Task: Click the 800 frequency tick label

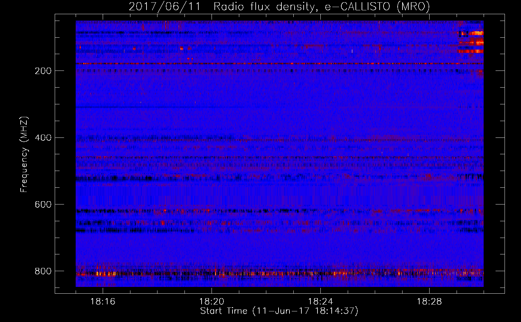Action: pos(43,271)
